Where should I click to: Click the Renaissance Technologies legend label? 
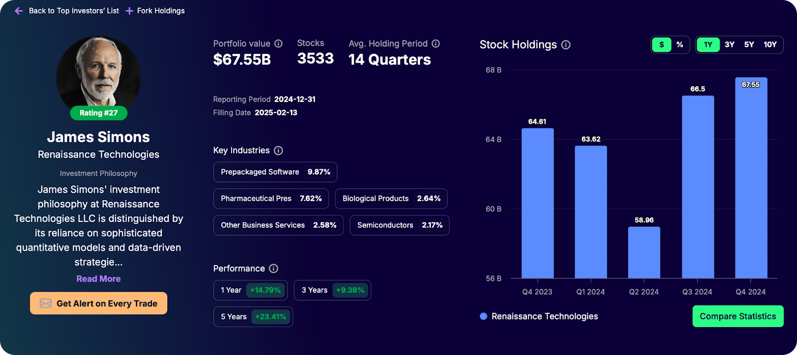point(544,316)
